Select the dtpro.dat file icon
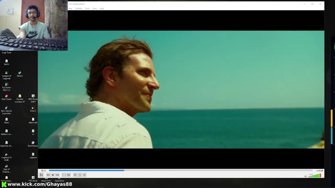 point(33,121)
